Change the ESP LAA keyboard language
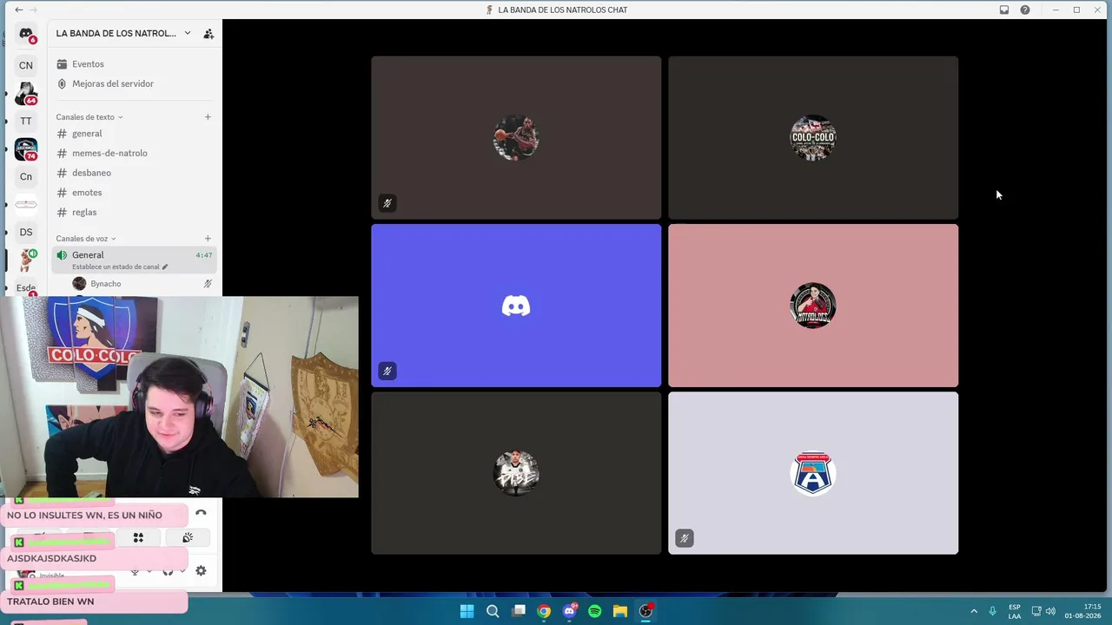1112x625 pixels. point(1015,611)
